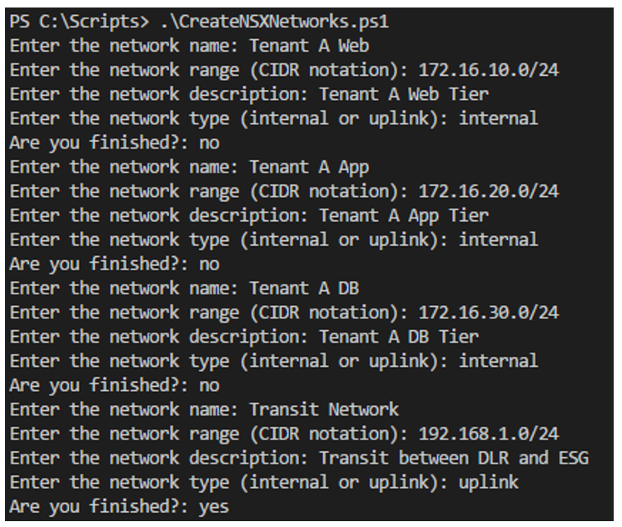Click 'internal' type on Tenant A DB entry
This screenshot has width=622, height=527.
499,360
